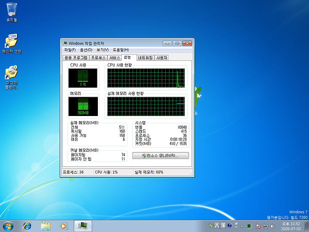309x232 pixels.
Task: Open the 파일(F) menu
Action: pyautogui.click(x=70, y=50)
